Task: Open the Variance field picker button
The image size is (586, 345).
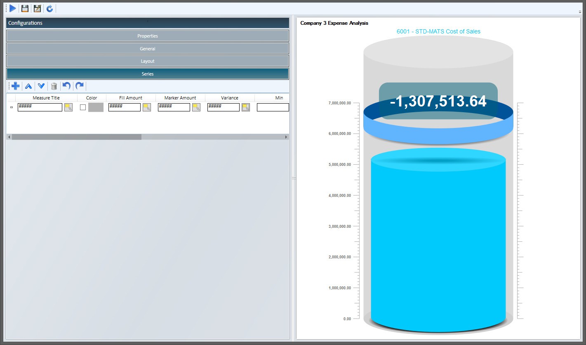Action: click(x=246, y=107)
